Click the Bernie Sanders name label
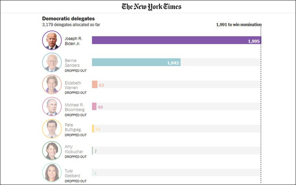This screenshot has width=296, height=185. point(72,63)
